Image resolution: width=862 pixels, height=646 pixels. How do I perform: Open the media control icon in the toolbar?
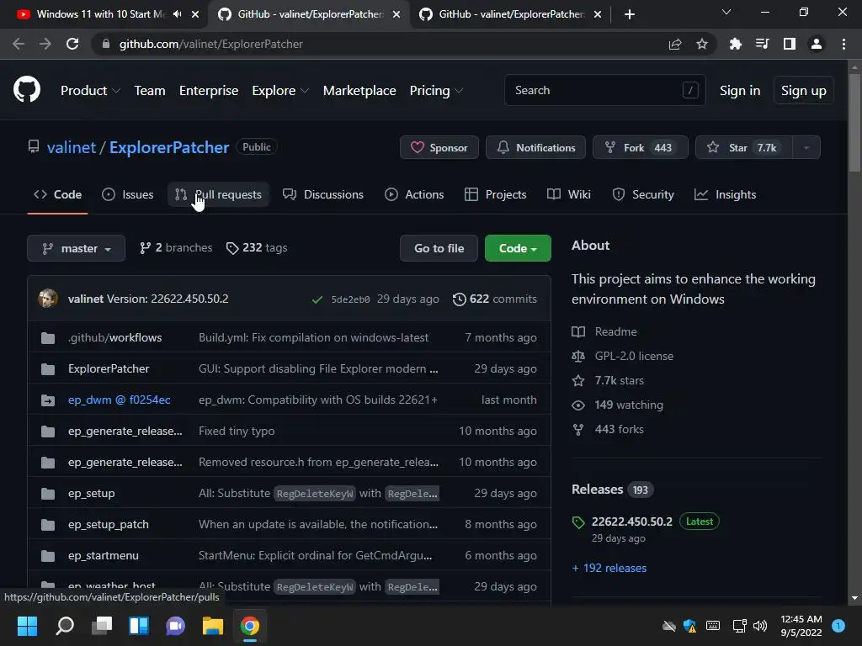click(762, 44)
